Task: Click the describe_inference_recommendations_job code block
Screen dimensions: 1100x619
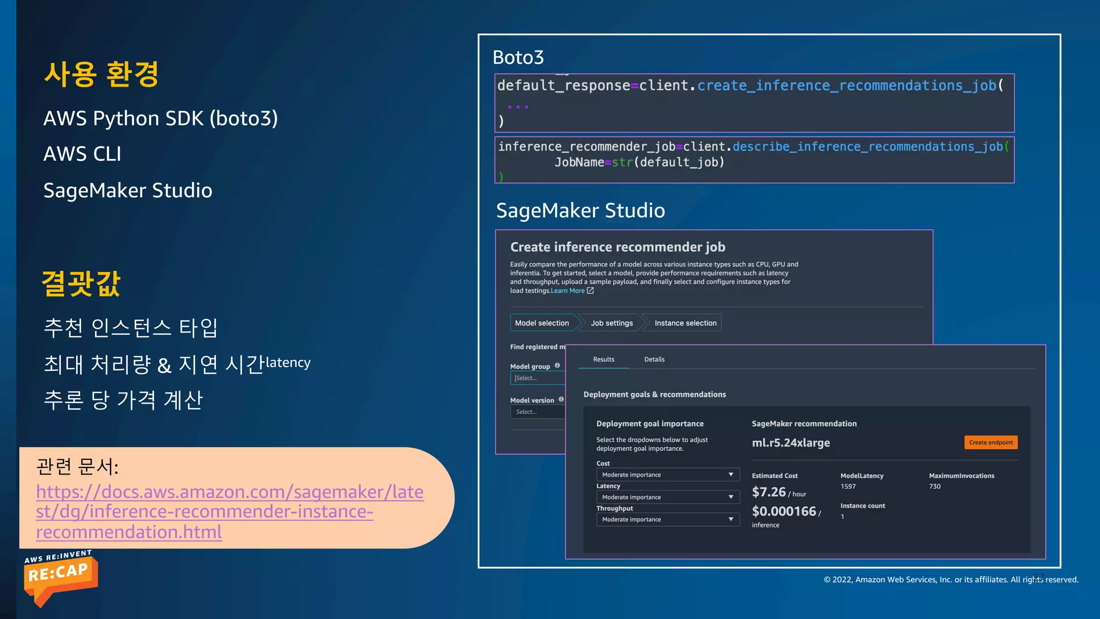Action: (754, 160)
